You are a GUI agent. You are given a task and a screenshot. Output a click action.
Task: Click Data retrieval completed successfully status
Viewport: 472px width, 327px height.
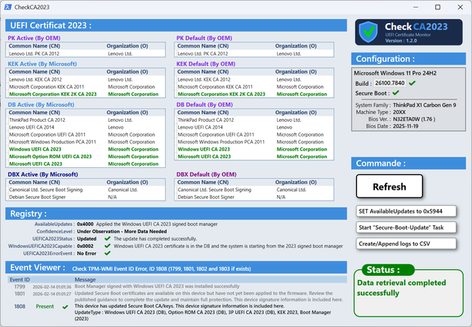click(x=401, y=288)
